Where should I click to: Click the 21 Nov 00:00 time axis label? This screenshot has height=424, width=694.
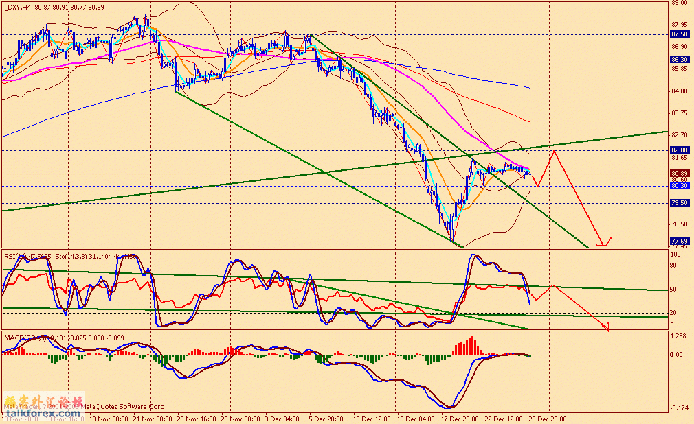click(x=153, y=419)
